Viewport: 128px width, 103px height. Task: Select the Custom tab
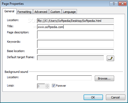coord(55,12)
